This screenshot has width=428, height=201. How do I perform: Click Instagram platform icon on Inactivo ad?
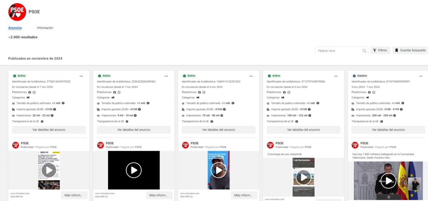point(374,92)
